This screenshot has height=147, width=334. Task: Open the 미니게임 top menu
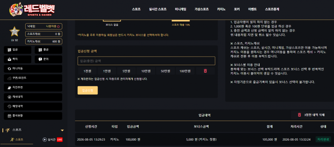[x=180, y=9]
